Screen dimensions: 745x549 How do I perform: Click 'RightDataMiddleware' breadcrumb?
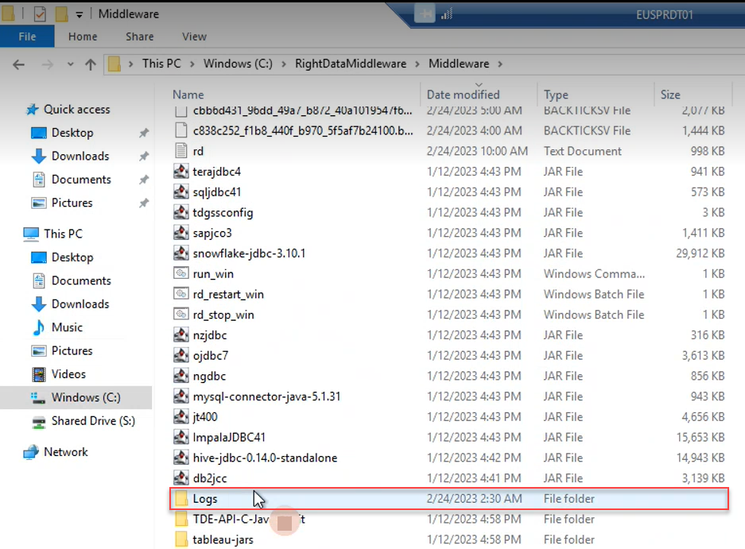[x=351, y=64]
